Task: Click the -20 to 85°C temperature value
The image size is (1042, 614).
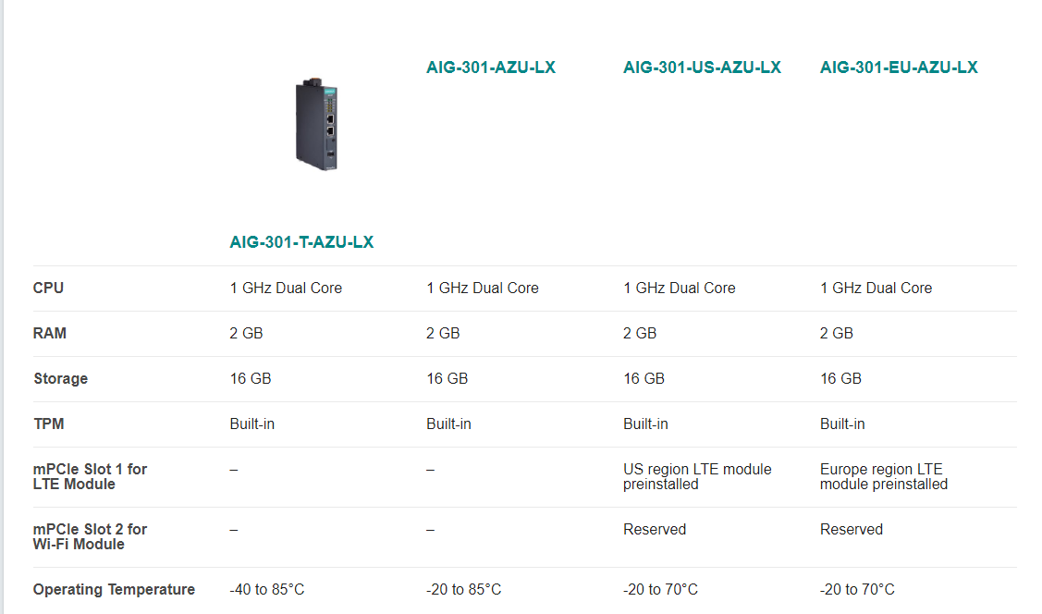Action: tap(464, 589)
